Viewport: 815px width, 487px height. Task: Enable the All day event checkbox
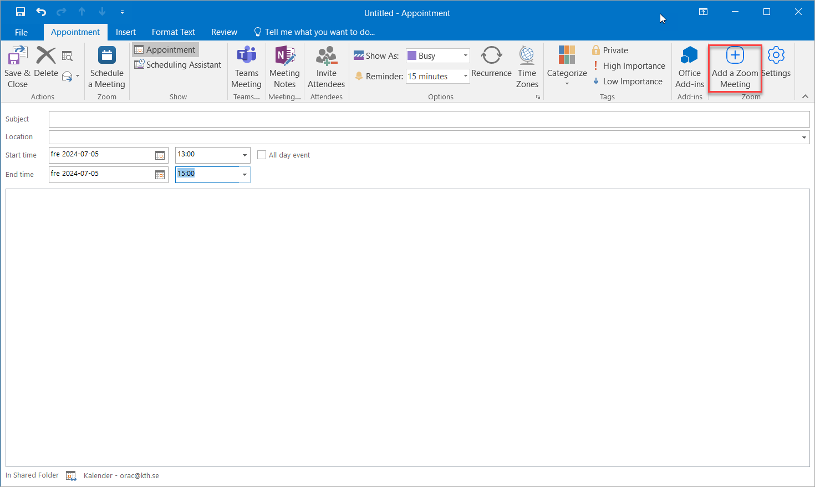click(x=262, y=155)
